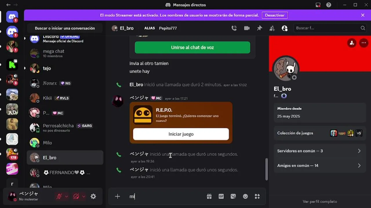The width and height of the screenshot is (371, 208).
Task: Open own user status panel avatar
Action: (x=12, y=196)
